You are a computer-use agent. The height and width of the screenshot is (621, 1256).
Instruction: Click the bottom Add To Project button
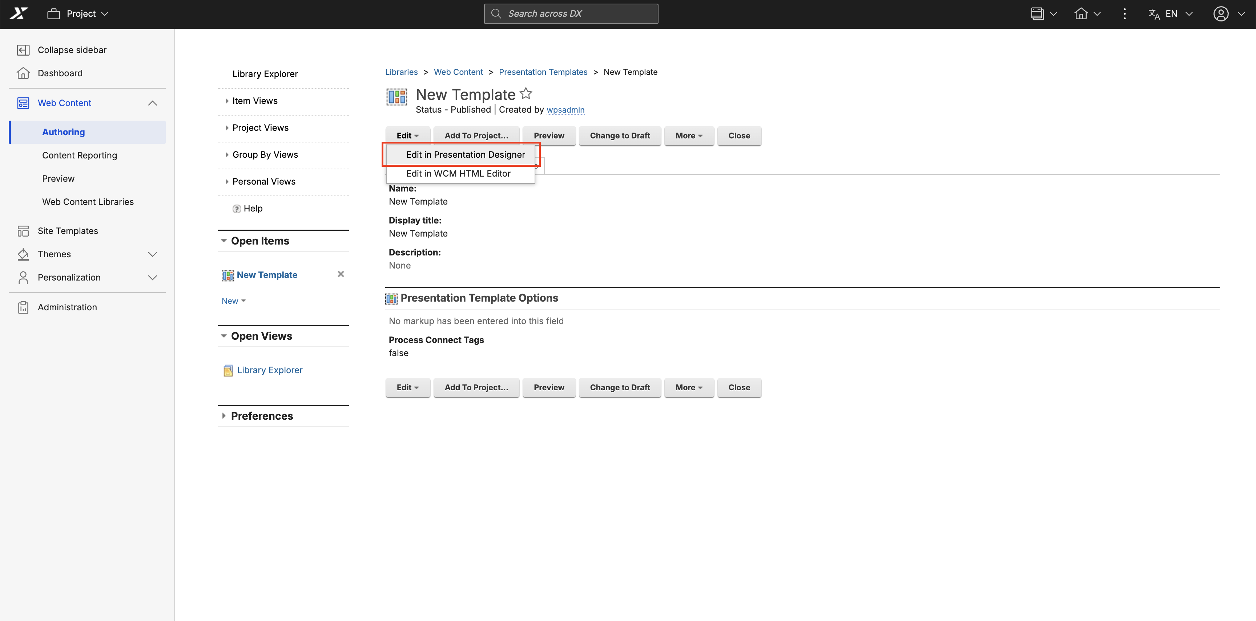(x=476, y=387)
